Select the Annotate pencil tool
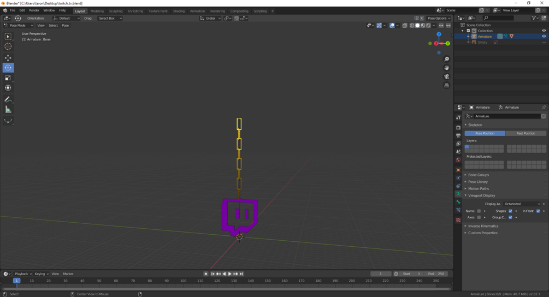The height and width of the screenshot is (297, 549). pyautogui.click(x=8, y=100)
